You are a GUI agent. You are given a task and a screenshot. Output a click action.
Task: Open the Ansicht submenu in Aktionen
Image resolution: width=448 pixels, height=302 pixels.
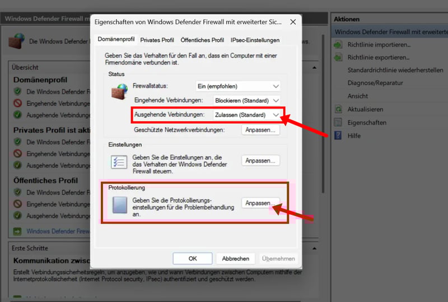pyautogui.click(x=358, y=96)
